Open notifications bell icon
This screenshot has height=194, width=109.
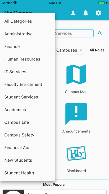tap(86, 13)
